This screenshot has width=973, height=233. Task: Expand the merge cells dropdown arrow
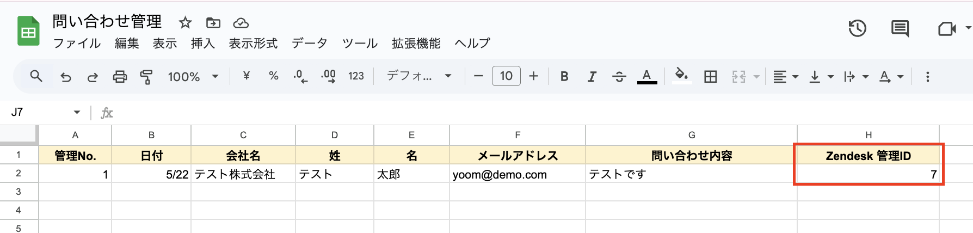click(756, 77)
